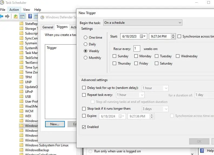Switch to the General tab
The width and height of the screenshot is (214, 155).
tap(48, 27)
